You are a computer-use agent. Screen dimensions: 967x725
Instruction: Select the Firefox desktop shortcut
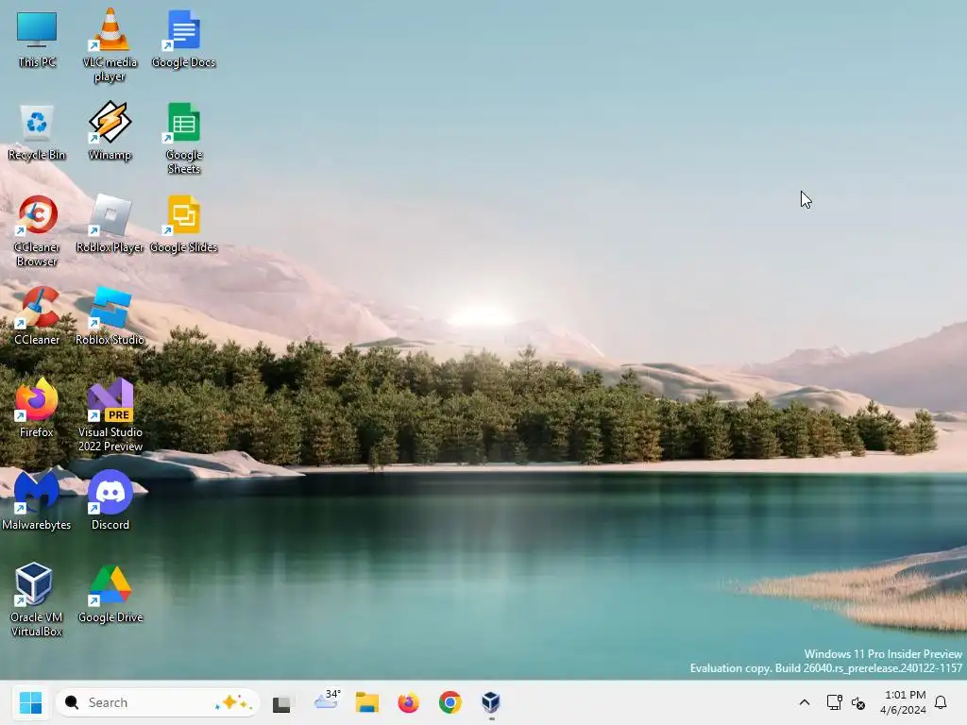tap(37, 408)
